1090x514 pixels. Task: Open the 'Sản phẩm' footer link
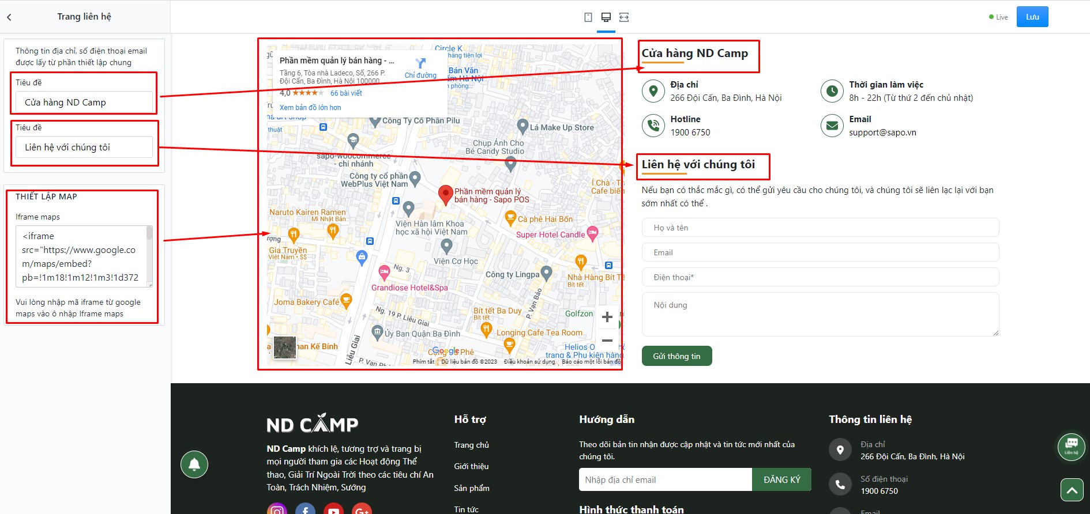pyautogui.click(x=472, y=488)
